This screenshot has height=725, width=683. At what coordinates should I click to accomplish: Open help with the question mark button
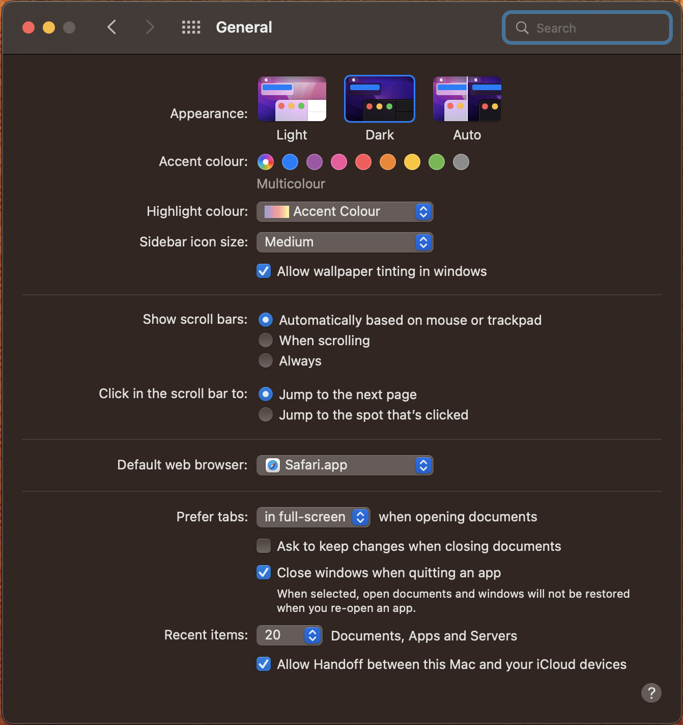[x=651, y=693]
